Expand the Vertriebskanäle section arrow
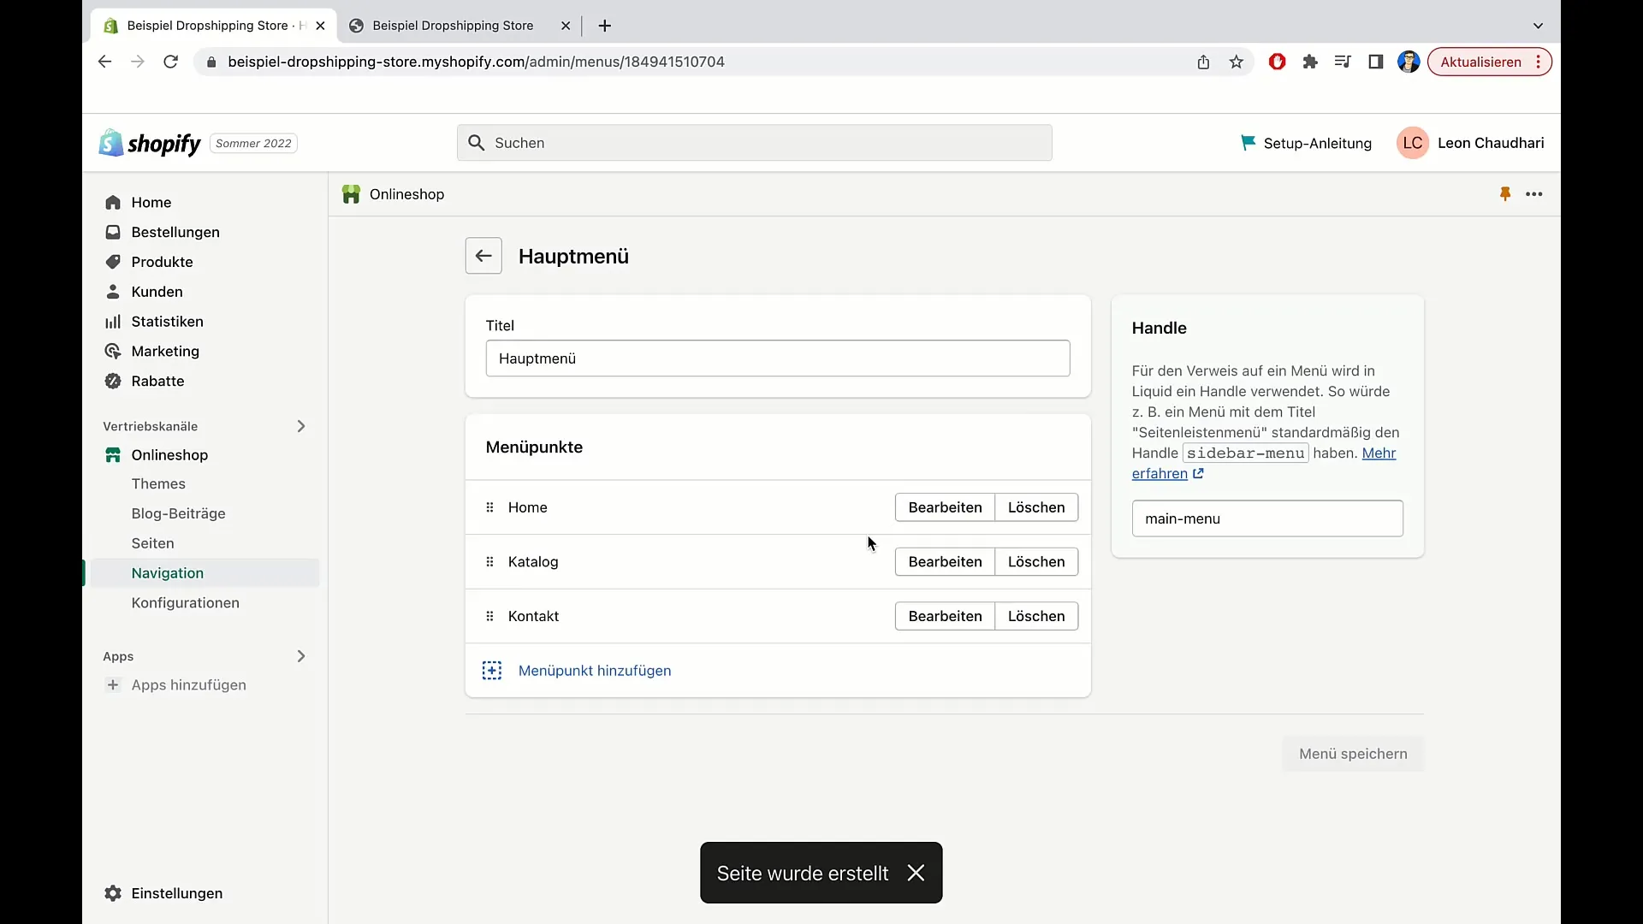 (x=301, y=425)
